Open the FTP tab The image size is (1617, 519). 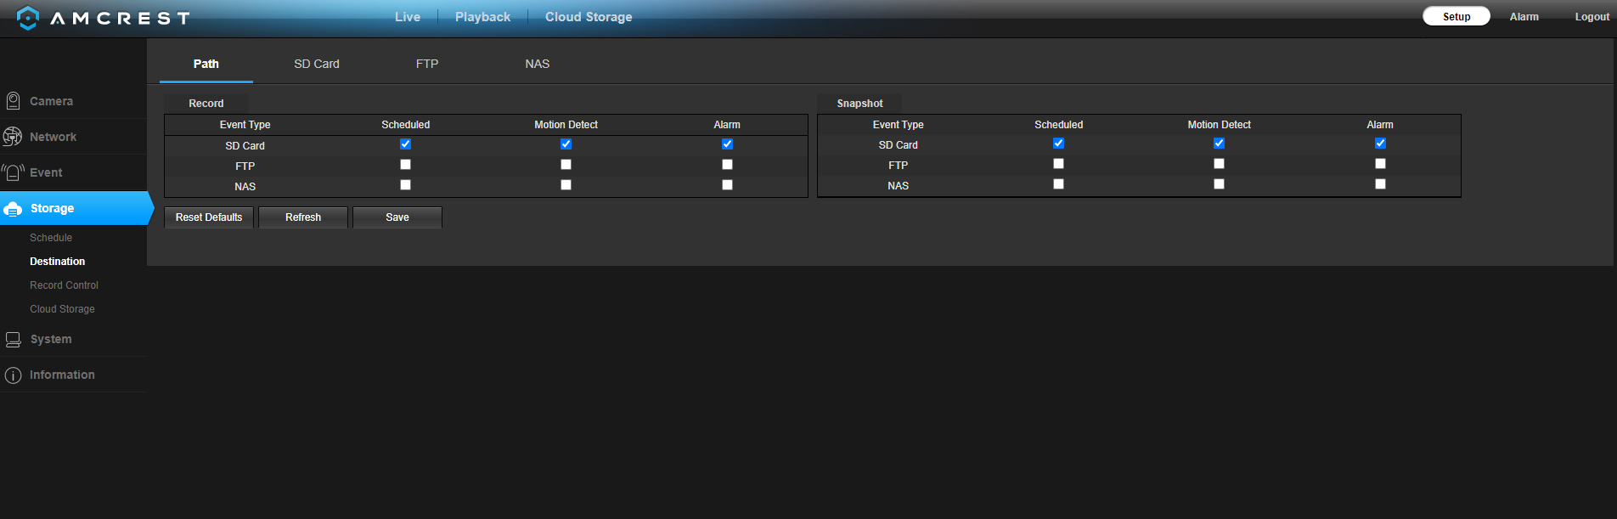coord(427,64)
